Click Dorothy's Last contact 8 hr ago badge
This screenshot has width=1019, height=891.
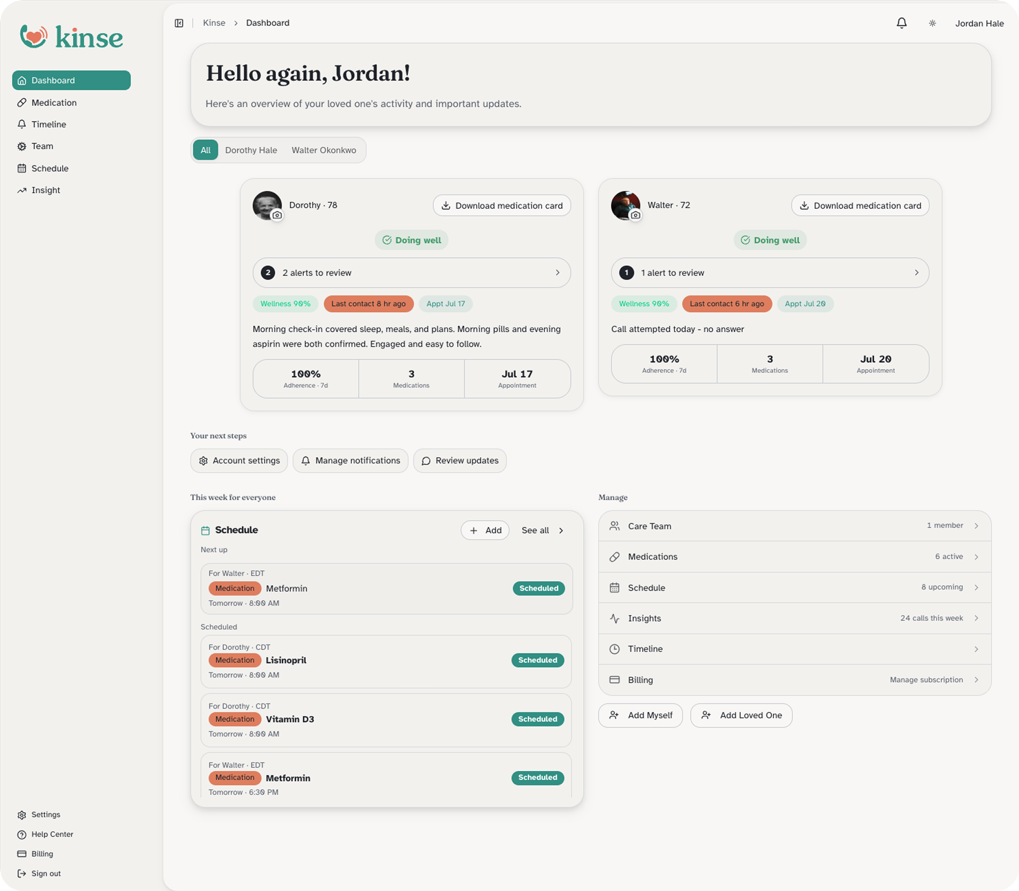click(369, 304)
